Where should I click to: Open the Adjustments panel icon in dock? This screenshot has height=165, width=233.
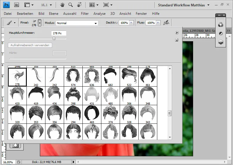(x=221, y=33)
